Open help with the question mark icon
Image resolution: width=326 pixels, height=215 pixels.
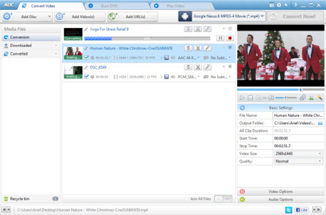295,5
